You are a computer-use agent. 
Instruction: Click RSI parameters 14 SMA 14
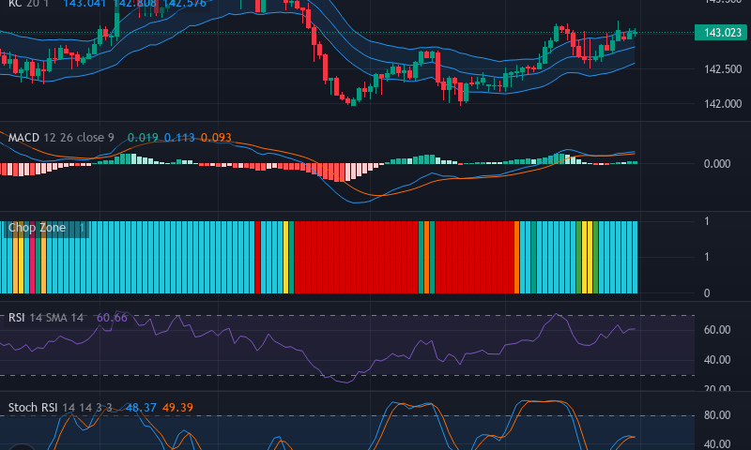56,318
